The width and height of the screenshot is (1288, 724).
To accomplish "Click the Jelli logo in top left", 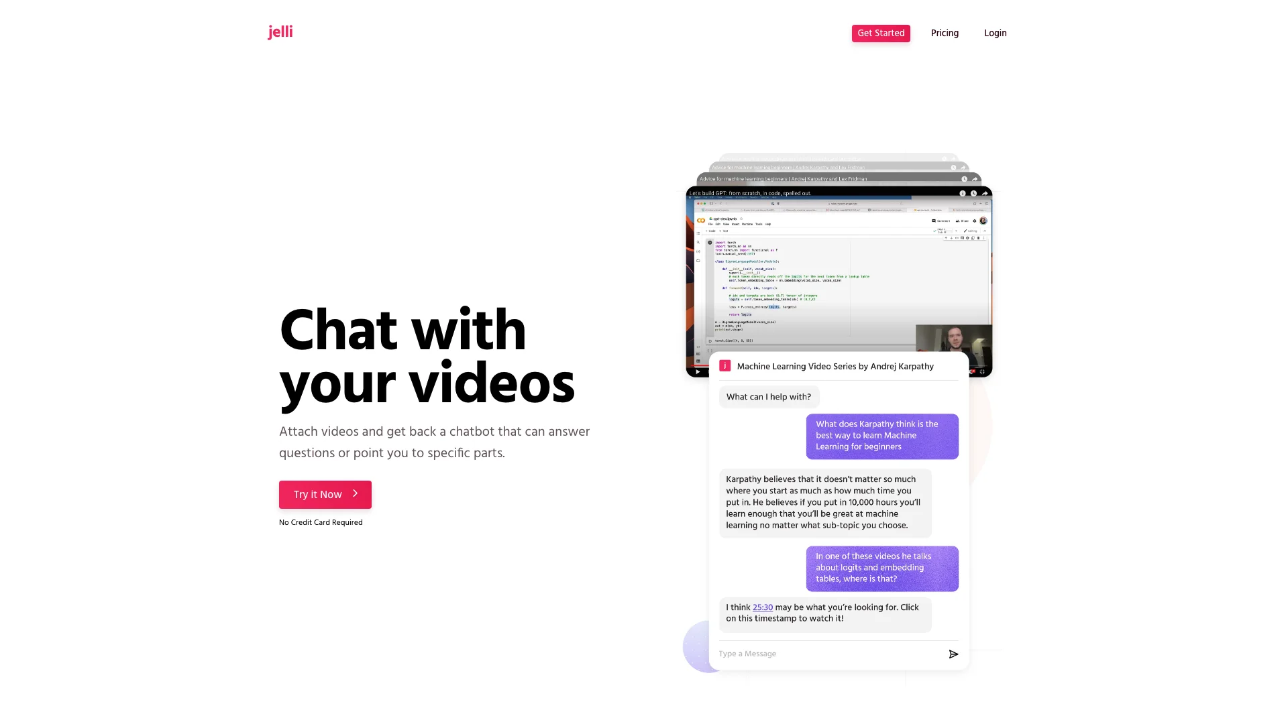I will pos(280,30).
